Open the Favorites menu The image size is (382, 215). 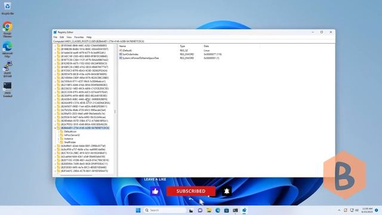tap(79, 37)
